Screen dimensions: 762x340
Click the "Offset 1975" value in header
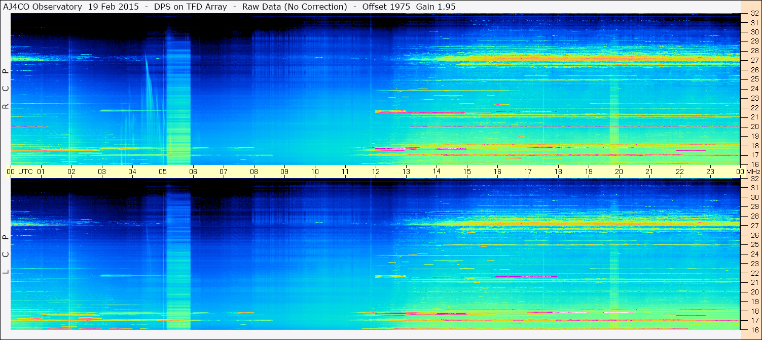pyautogui.click(x=386, y=7)
